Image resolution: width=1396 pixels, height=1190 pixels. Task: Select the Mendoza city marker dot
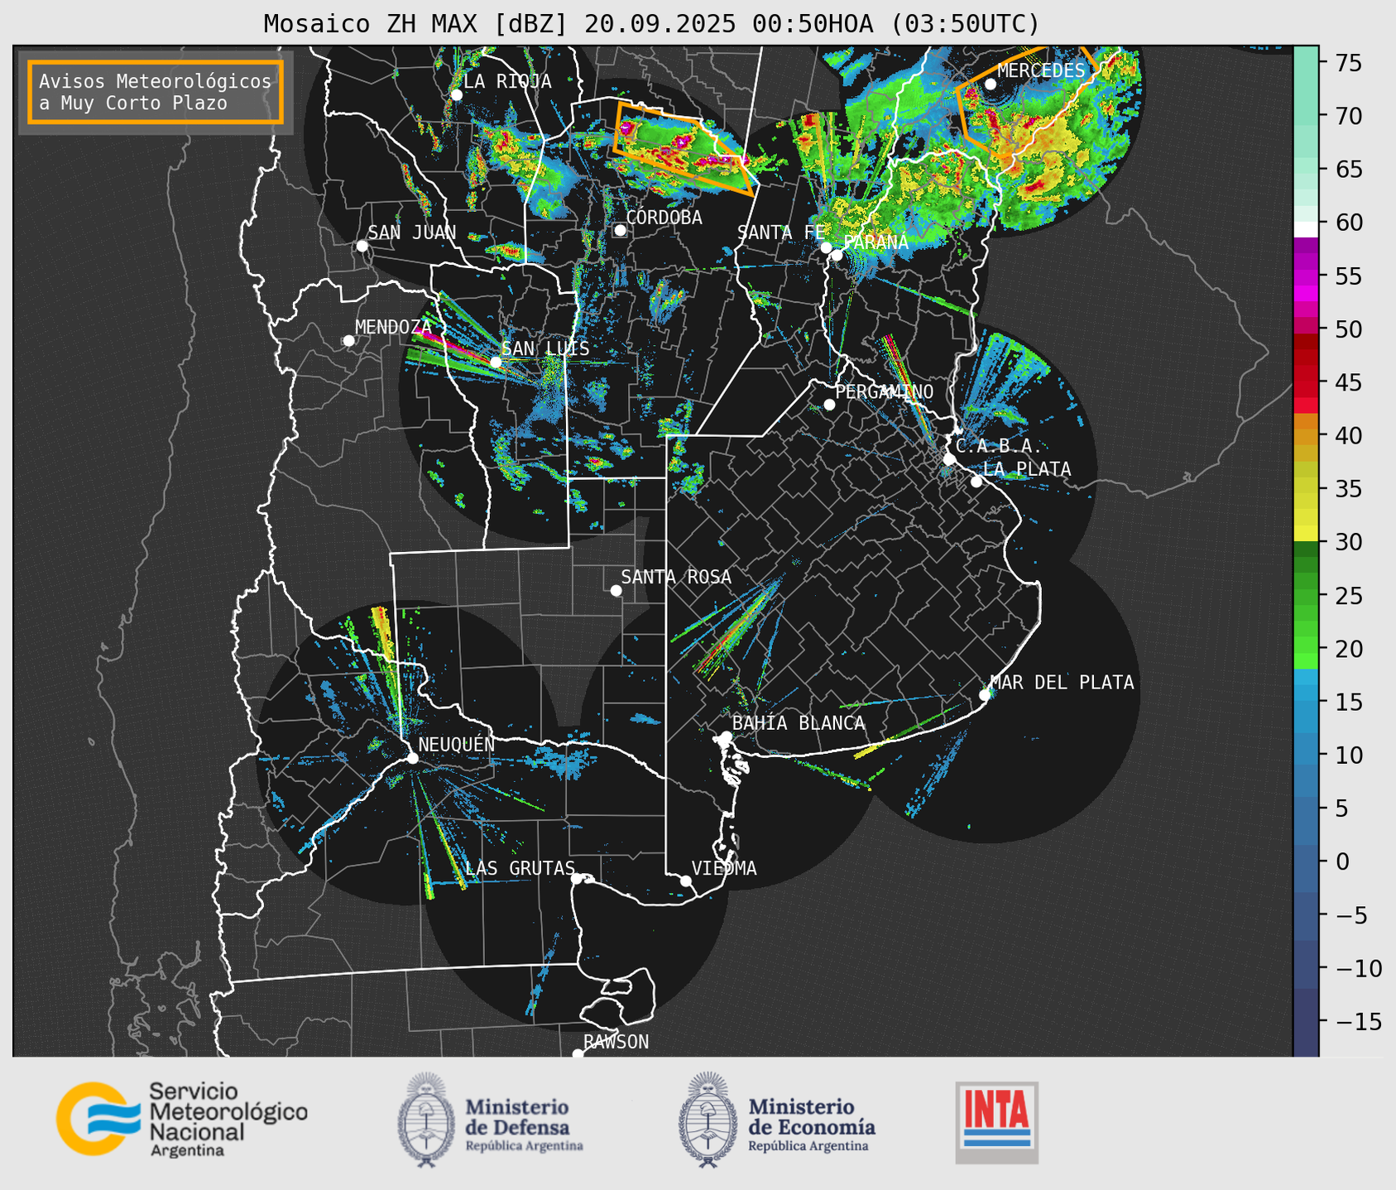pos(348,340)
